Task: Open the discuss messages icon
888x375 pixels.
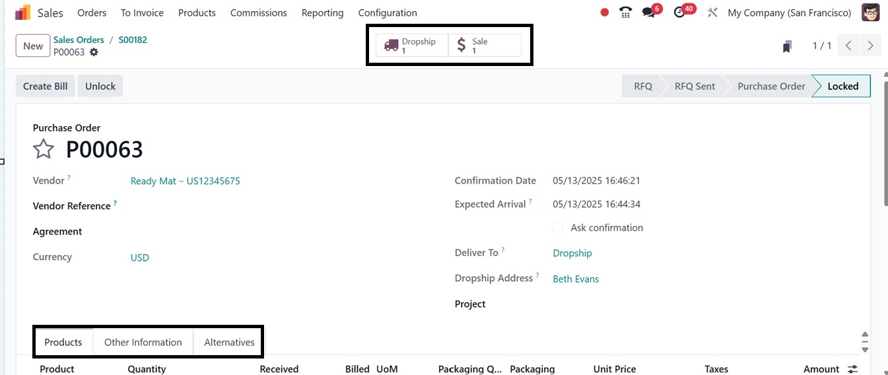Action: click(648, 13)
